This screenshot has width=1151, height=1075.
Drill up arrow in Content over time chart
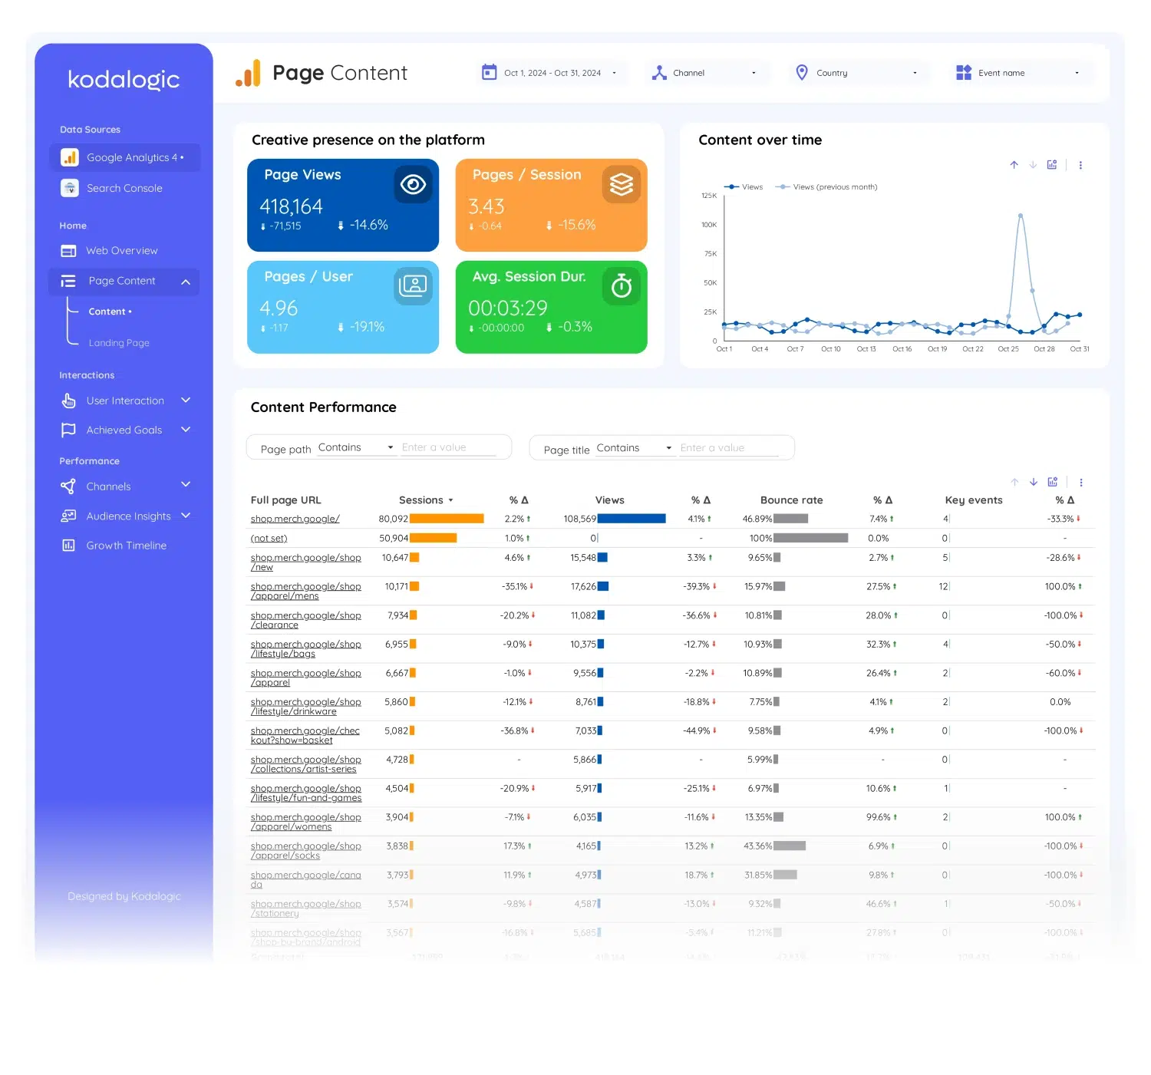(1014, 165)
